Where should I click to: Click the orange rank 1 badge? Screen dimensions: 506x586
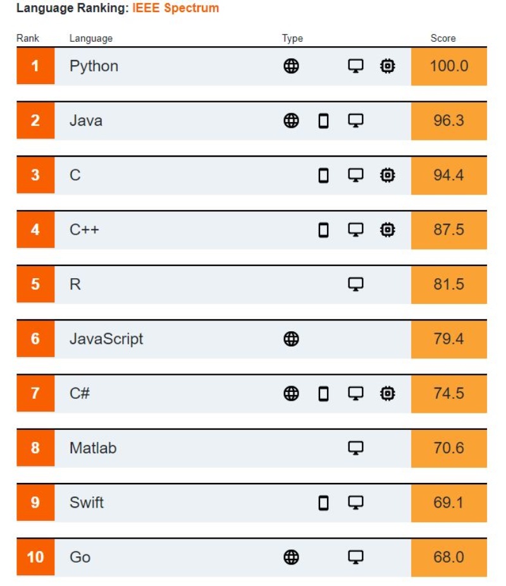tap(35, 66)
